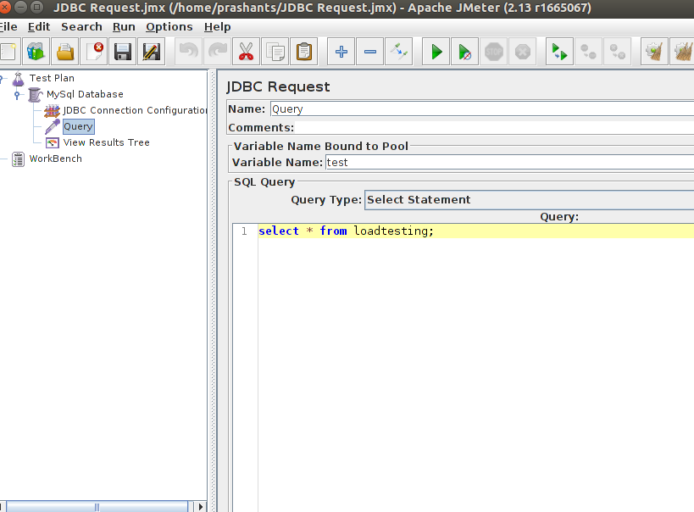The height and width of the screenshot is (512, 694).
Task: Open the Run menu
Action: (x=124, y=27)
